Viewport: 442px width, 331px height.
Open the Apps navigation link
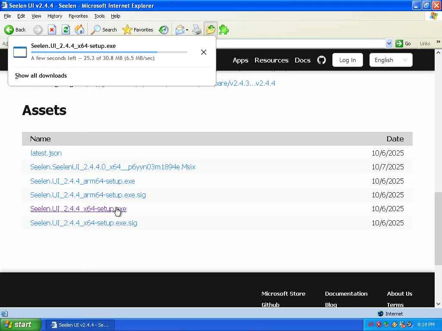point(240,60)
